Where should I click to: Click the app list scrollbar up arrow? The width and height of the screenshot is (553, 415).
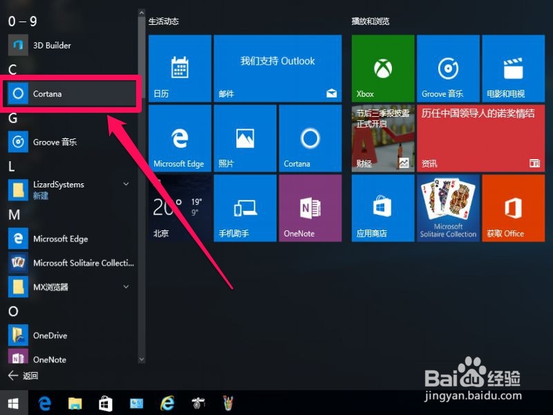[x=142, y=13]
